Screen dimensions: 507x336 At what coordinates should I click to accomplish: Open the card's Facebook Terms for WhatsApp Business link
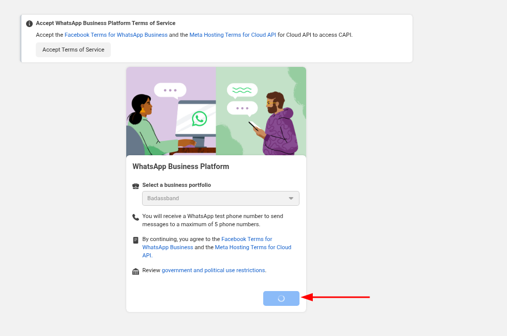pos(246,239)
